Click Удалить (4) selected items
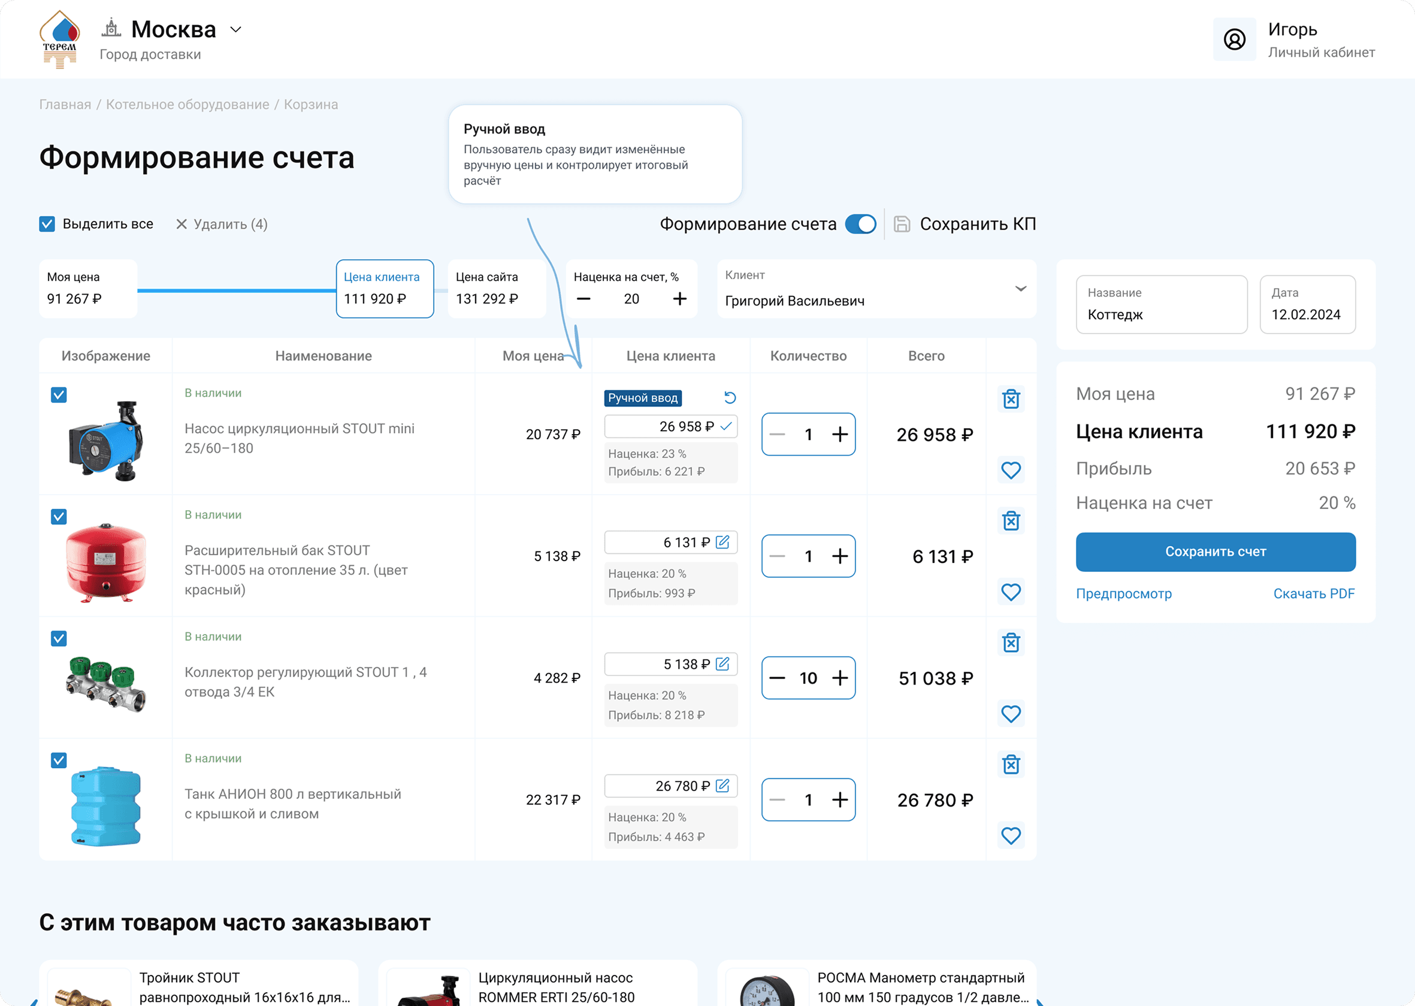This screenshot has height=1006, width=1415. [222, 224]
